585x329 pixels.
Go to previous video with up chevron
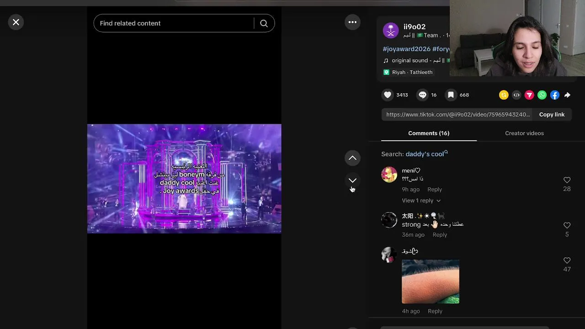point(352,158)
